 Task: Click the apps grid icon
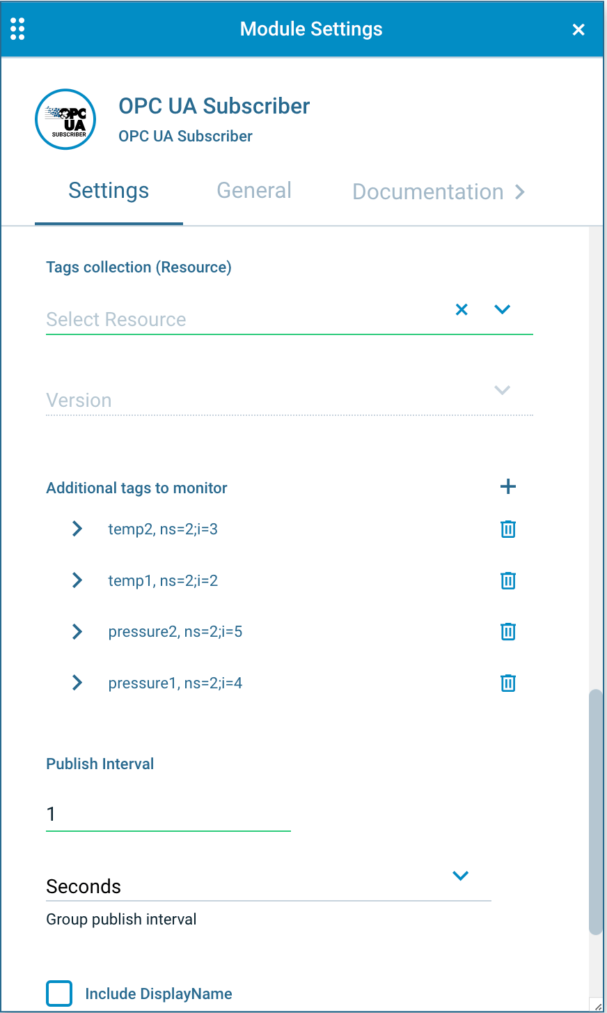(x=17, y=29)
